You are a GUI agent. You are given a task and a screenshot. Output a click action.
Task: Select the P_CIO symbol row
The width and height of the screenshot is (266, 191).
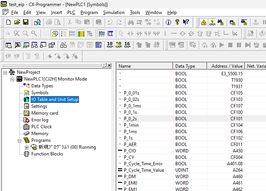[x=191, y=151]
